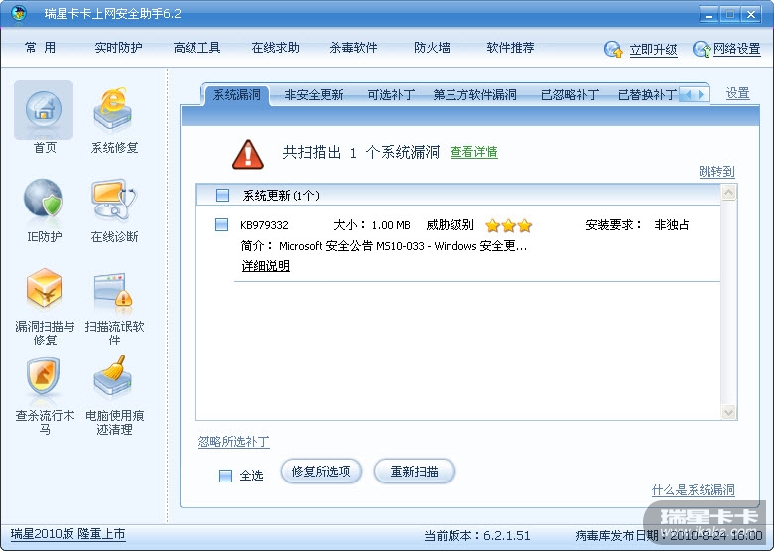The image size is (774, 551).
Task: Open the 什么是系统漏洞 help link
Action: pos(693,490)
